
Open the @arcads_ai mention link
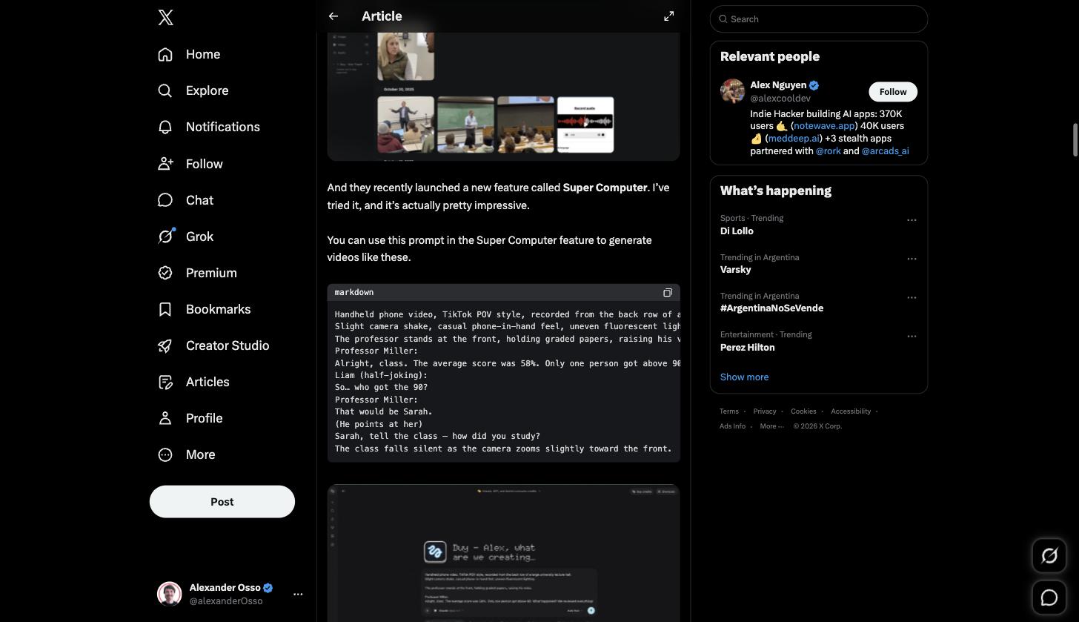click(x=885, y=151)
